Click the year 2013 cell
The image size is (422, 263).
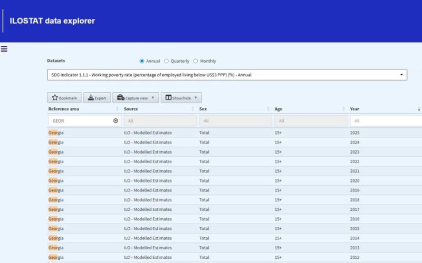pos(354,248)
